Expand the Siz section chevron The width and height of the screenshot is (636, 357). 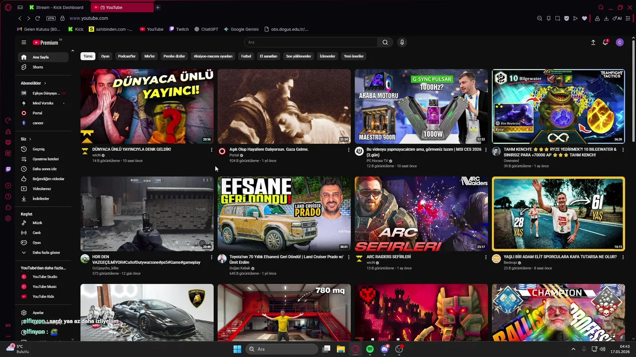(30, 139)
